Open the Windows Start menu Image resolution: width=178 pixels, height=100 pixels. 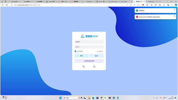coord(60,98)
